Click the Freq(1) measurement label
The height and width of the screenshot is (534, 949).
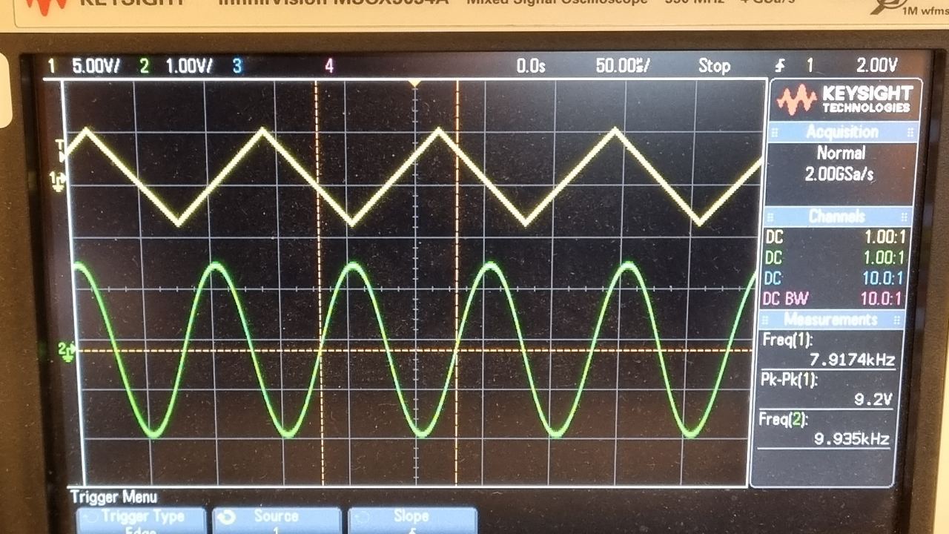pos(787,340)
